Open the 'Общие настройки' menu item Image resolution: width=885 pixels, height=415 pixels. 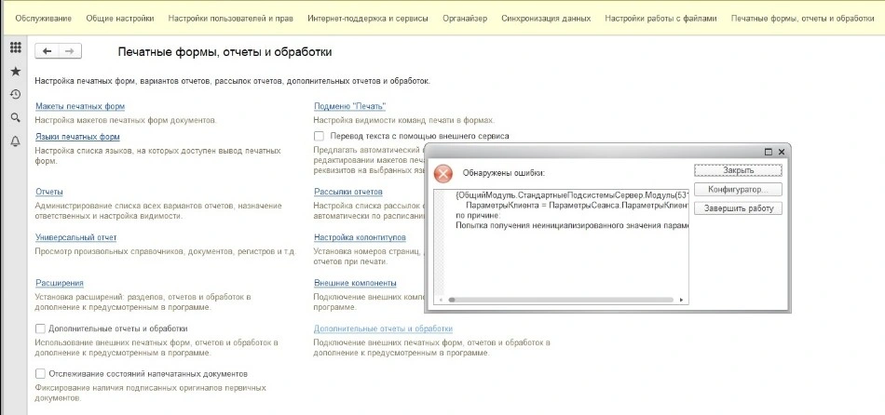pyautogui.click(x=120, y=19)
